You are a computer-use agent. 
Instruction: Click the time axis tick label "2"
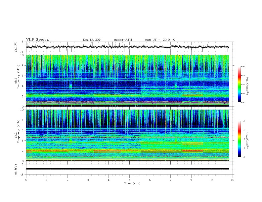click(67, 180)
